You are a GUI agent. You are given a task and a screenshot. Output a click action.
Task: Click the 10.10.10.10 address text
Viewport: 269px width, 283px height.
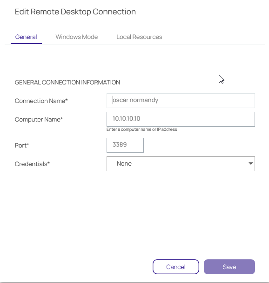(x=126, y=119)
